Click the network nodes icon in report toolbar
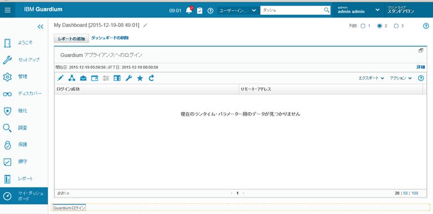 pyautogui.click(x=72, y=78)
